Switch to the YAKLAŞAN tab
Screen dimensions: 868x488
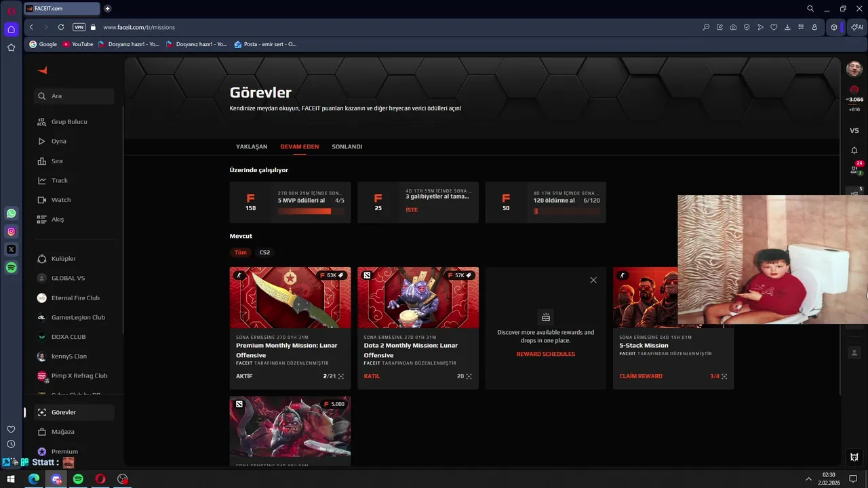(252, 146)
